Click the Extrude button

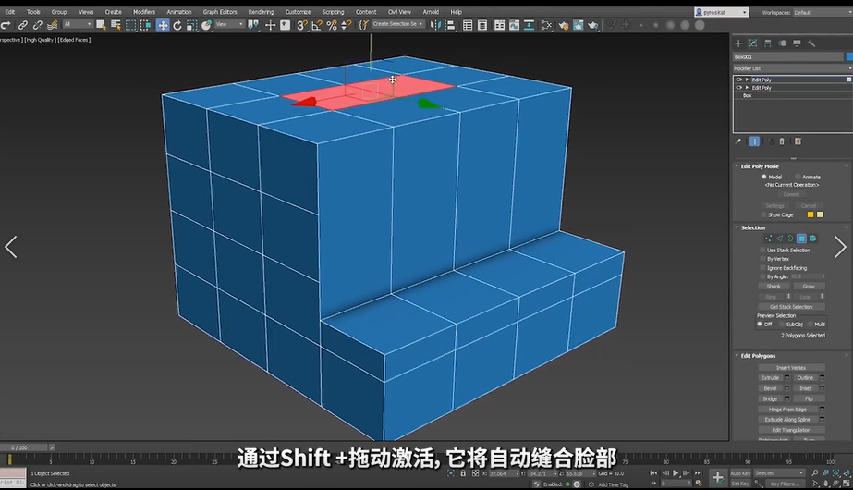pyautogui.click(x=770, y=378)
